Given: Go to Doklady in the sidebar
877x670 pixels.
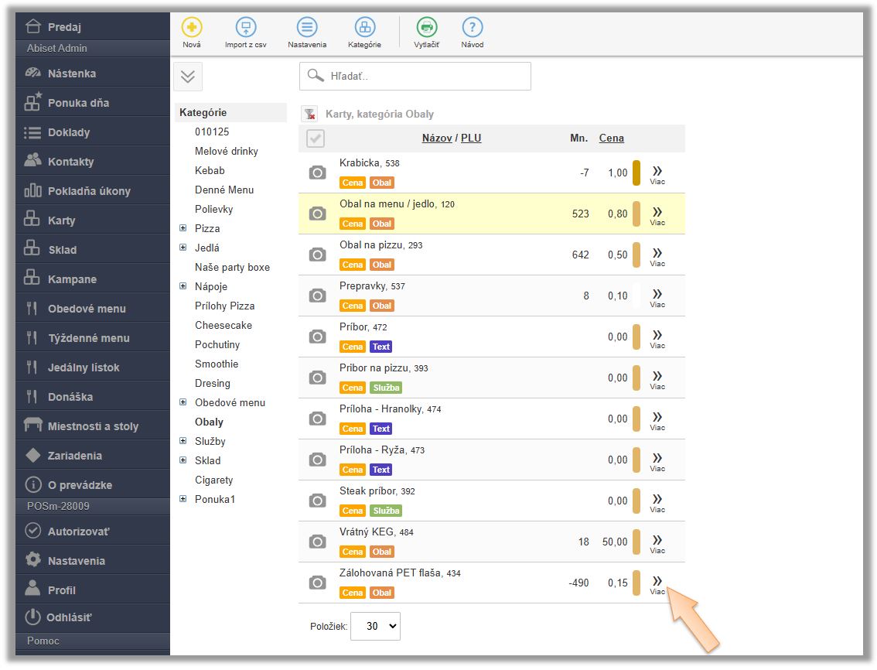Looking at the screenshot, I should coord(69,132).
